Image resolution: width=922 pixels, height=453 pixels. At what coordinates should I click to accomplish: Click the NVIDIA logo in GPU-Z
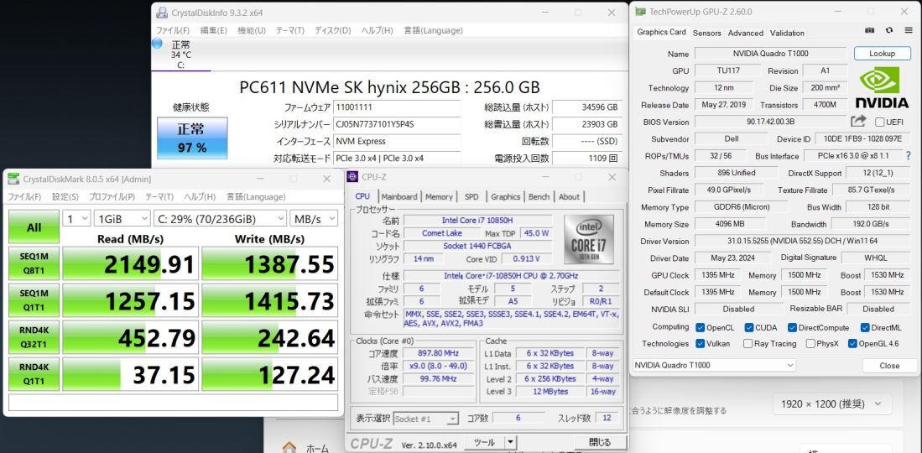tap(882, 87)
